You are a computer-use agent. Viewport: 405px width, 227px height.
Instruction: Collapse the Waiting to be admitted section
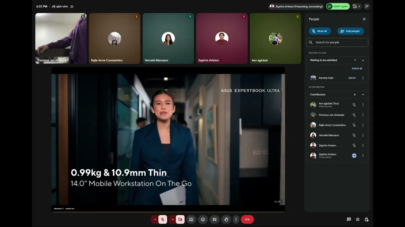click(363, 60)
